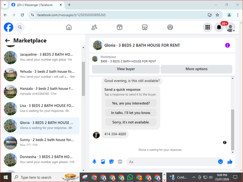Screen dimensions: 243x182
Task: Open the tab search dropdown arrow
Action: (5, 5)
